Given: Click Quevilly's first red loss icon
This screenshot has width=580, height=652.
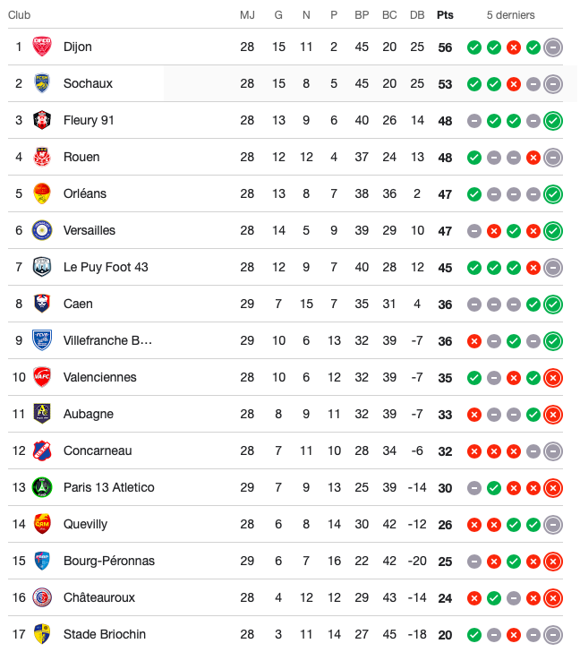Looking at the screenshot, I should pyautogui.click(x=474, y=525).
